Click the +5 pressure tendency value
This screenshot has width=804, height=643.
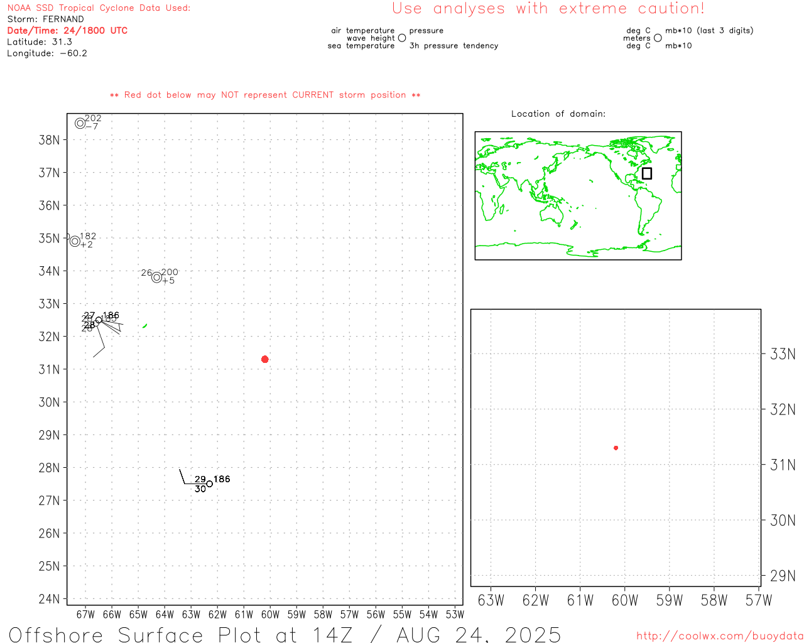tap(168, 281)
